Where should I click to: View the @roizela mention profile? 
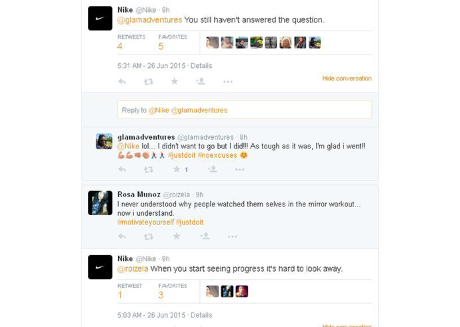click(x=133, y=268)
